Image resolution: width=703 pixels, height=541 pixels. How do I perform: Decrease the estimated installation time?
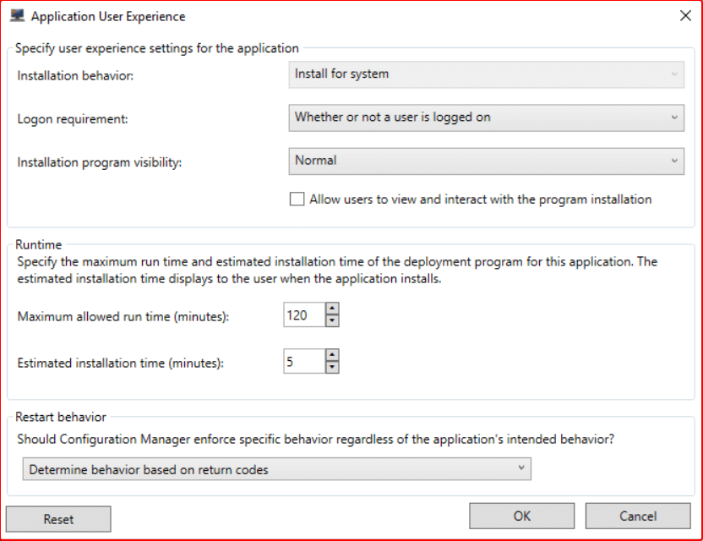[332, 368]
